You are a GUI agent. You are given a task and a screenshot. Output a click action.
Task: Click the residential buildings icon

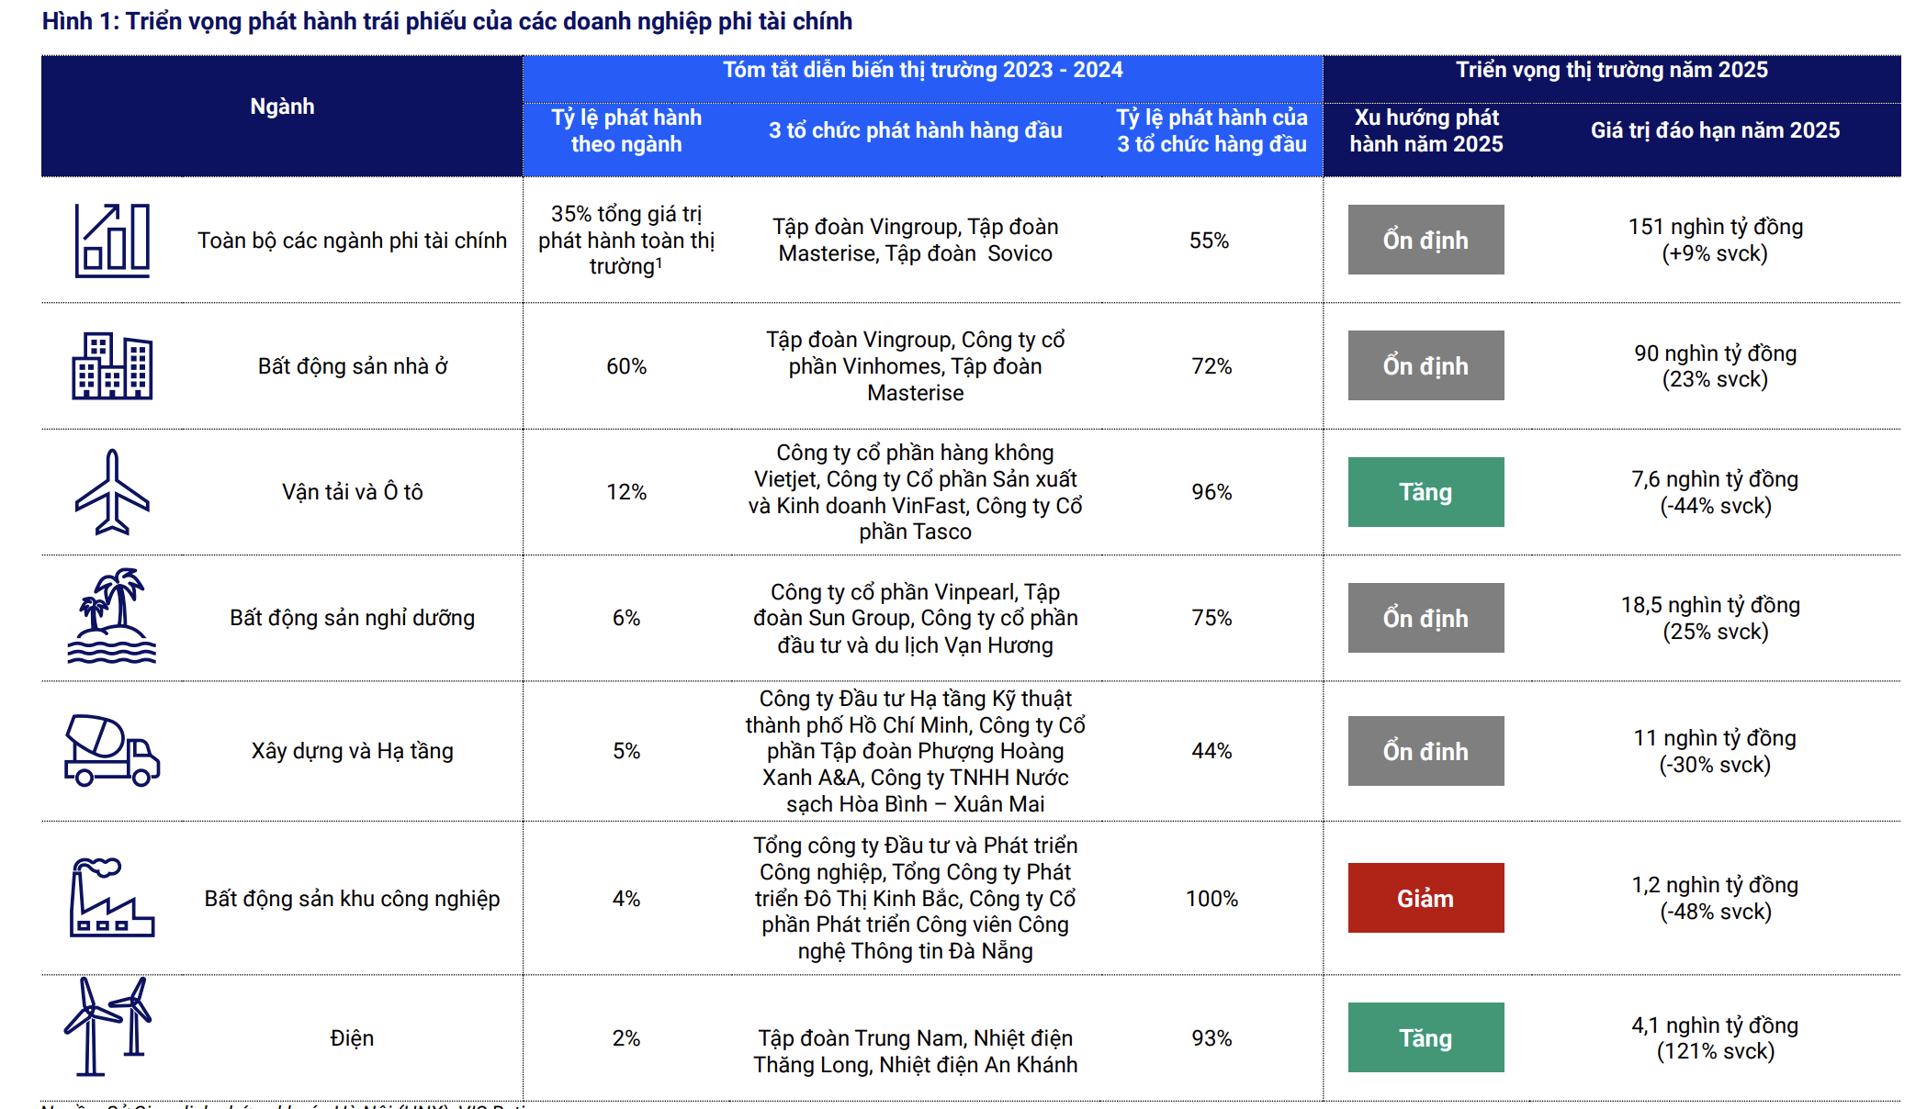[x=112, y=366]
